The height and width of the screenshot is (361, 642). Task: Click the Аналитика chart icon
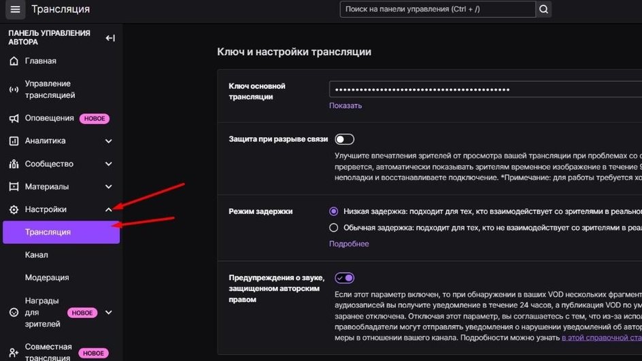pos(14,141)
